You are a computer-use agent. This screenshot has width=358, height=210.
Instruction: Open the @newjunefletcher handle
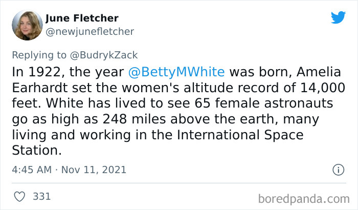pyautogui.click(x=89, y=32)
